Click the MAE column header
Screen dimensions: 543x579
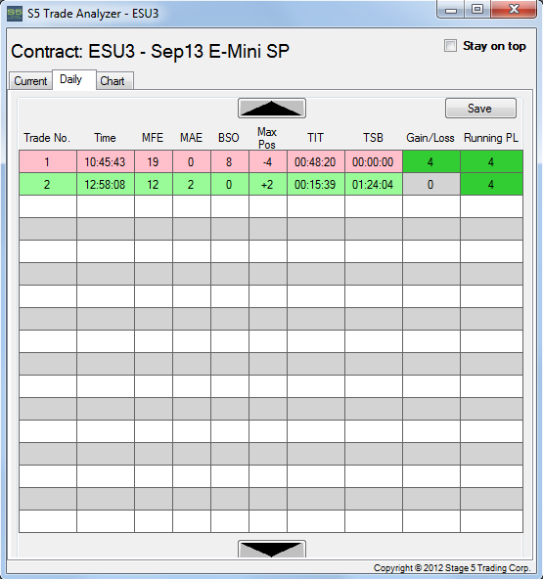click(x=191, y=138)
